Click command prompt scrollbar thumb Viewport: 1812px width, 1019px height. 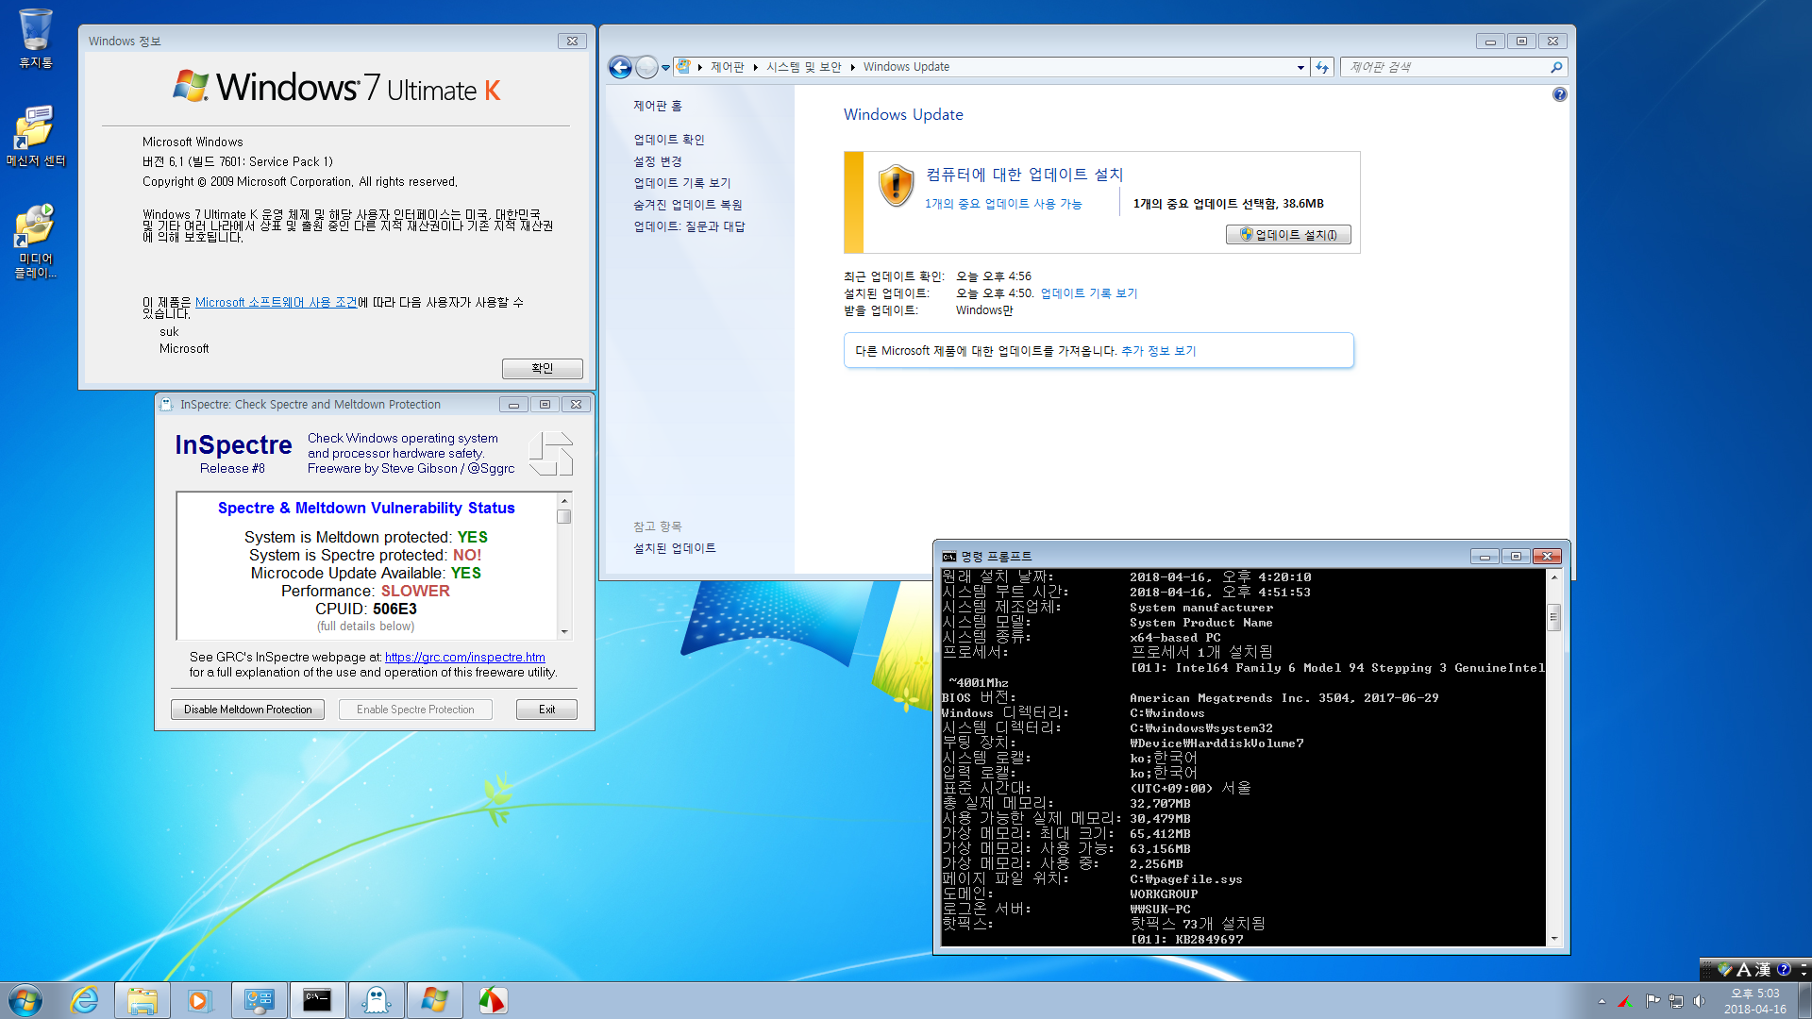tap(1554, 618)
